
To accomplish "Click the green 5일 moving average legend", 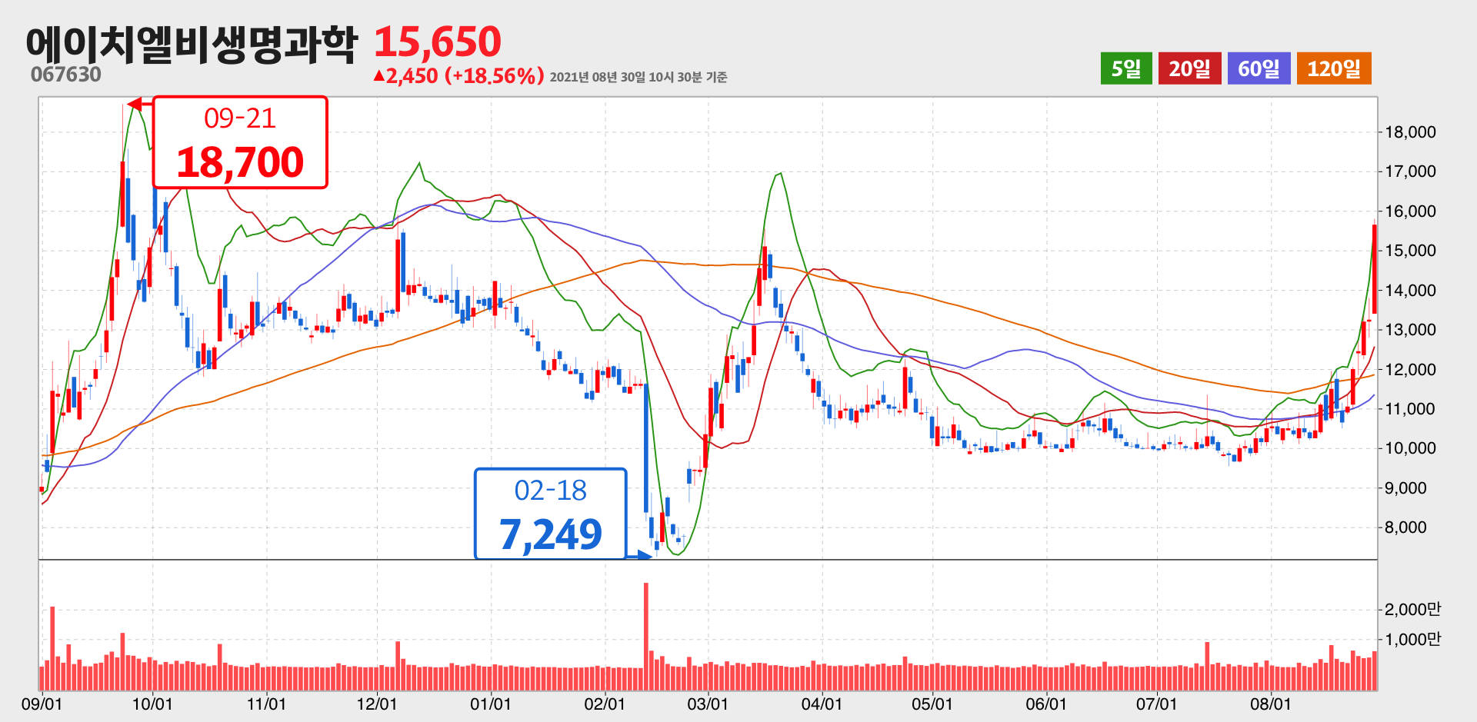I will (1126, 68).
